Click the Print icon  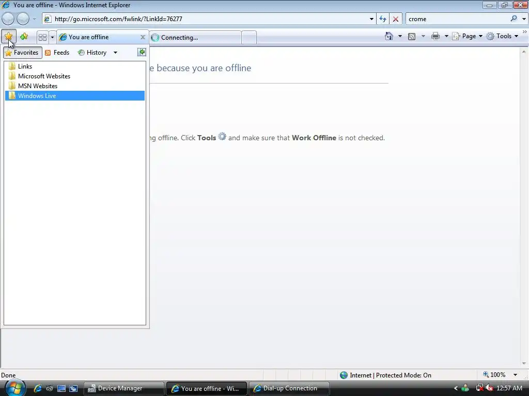[x=435, y=36]
